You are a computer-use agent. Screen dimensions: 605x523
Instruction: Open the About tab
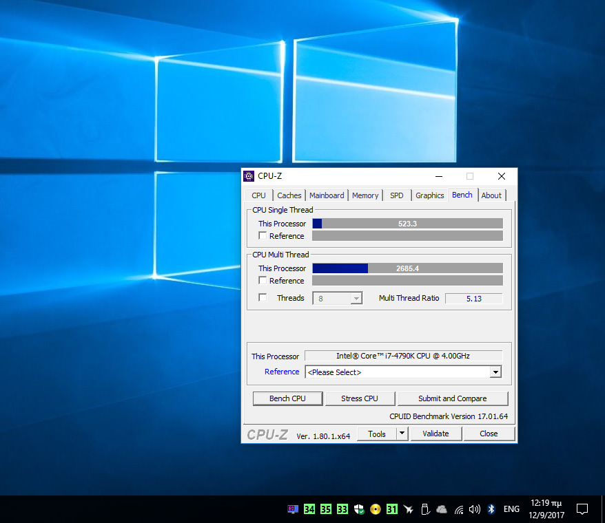pyautogui.click(x=491, y=195)
